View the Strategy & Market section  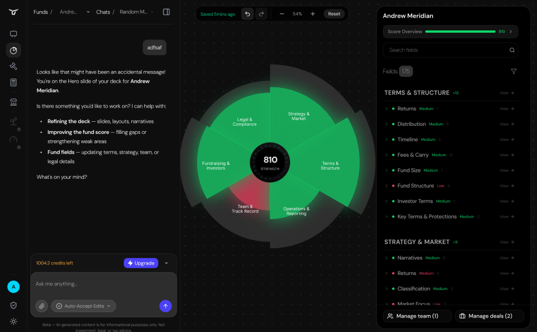pyautogui.click(x=507, y=242)
